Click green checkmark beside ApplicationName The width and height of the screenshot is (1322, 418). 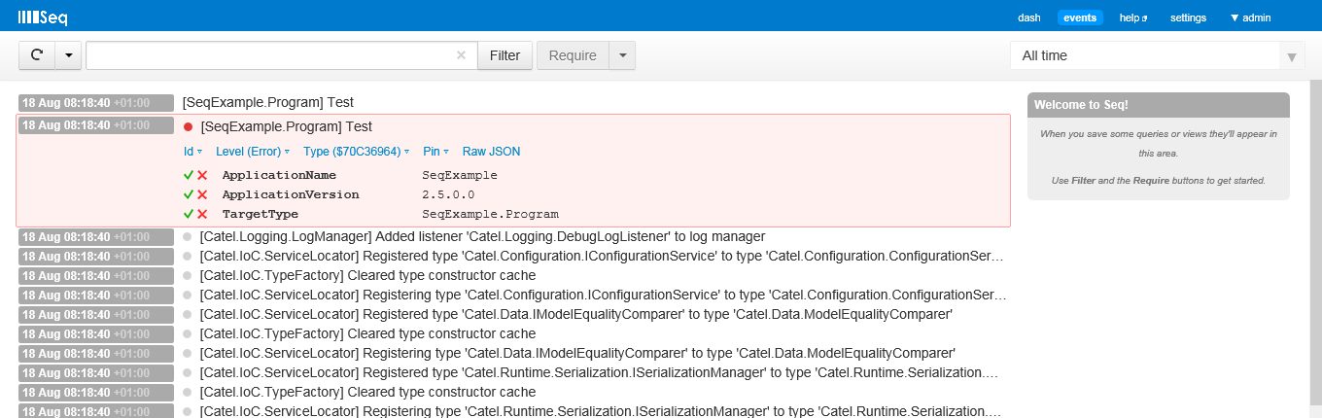[189, 175]
